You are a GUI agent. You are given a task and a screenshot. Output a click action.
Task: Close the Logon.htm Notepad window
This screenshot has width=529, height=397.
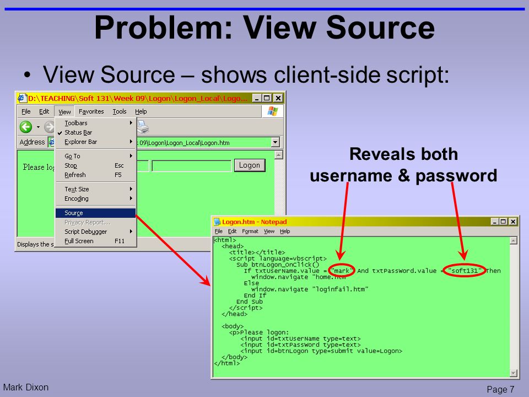pyautogui.click(x=513, y=222)
